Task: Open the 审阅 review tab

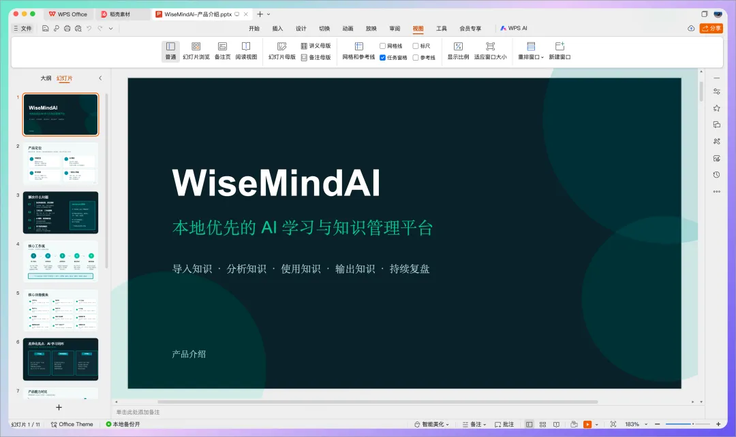Action: 395,29
